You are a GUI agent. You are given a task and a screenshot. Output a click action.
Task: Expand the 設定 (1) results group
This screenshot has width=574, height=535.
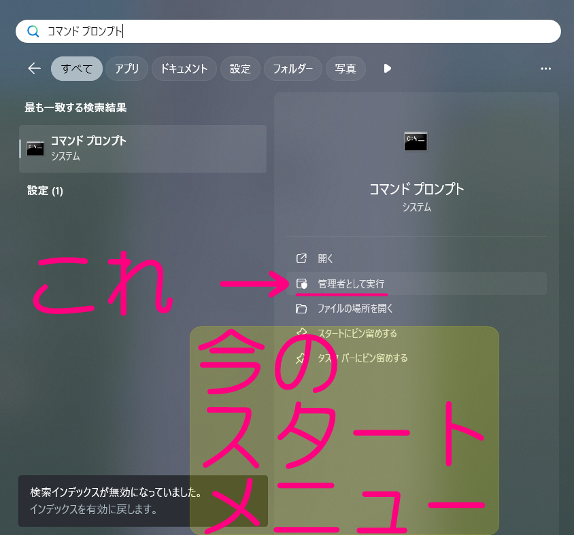[x=45, y=190]
